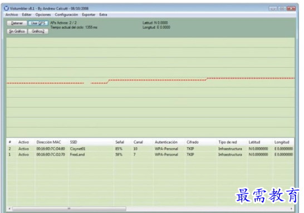This screenshot has height=213, width=304.
Task: Sort by the # column header
Action: (9, 142)
